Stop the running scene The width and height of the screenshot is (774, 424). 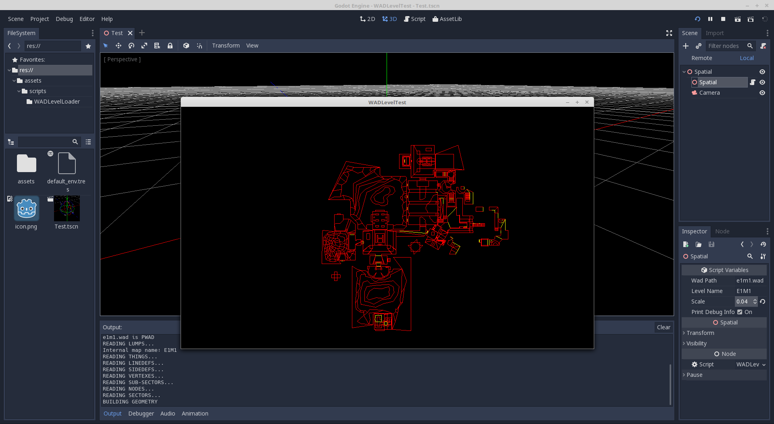(x=723, y=19)
